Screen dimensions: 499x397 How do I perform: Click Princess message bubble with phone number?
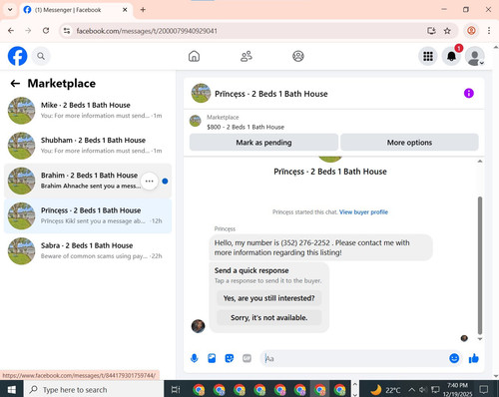point(320,247)
